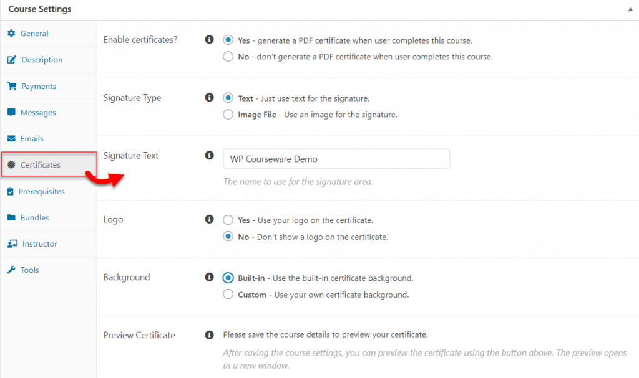Choose Image File signature type
This screenshot has width=639, height=378.
point(228,115)
